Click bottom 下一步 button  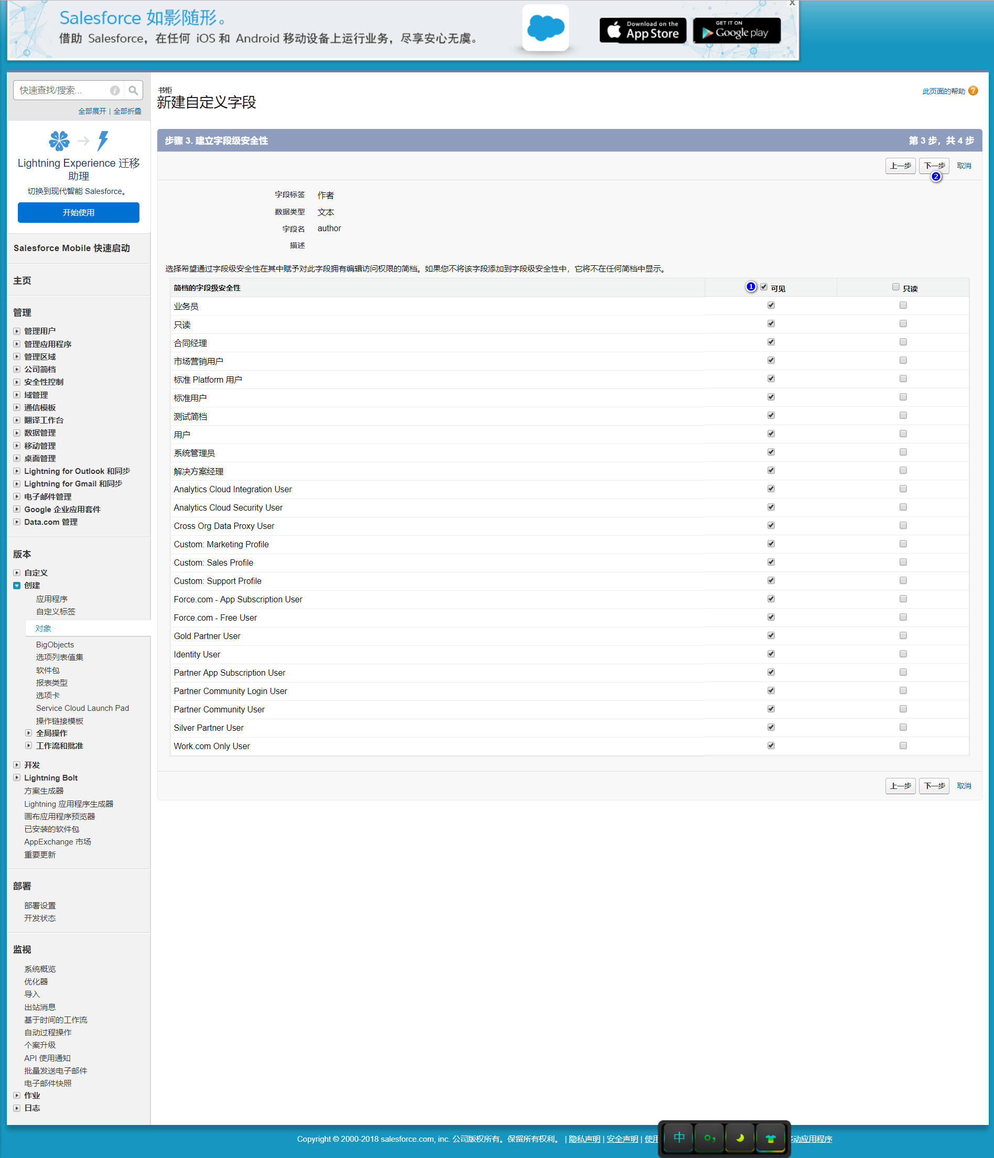point(934,786)
